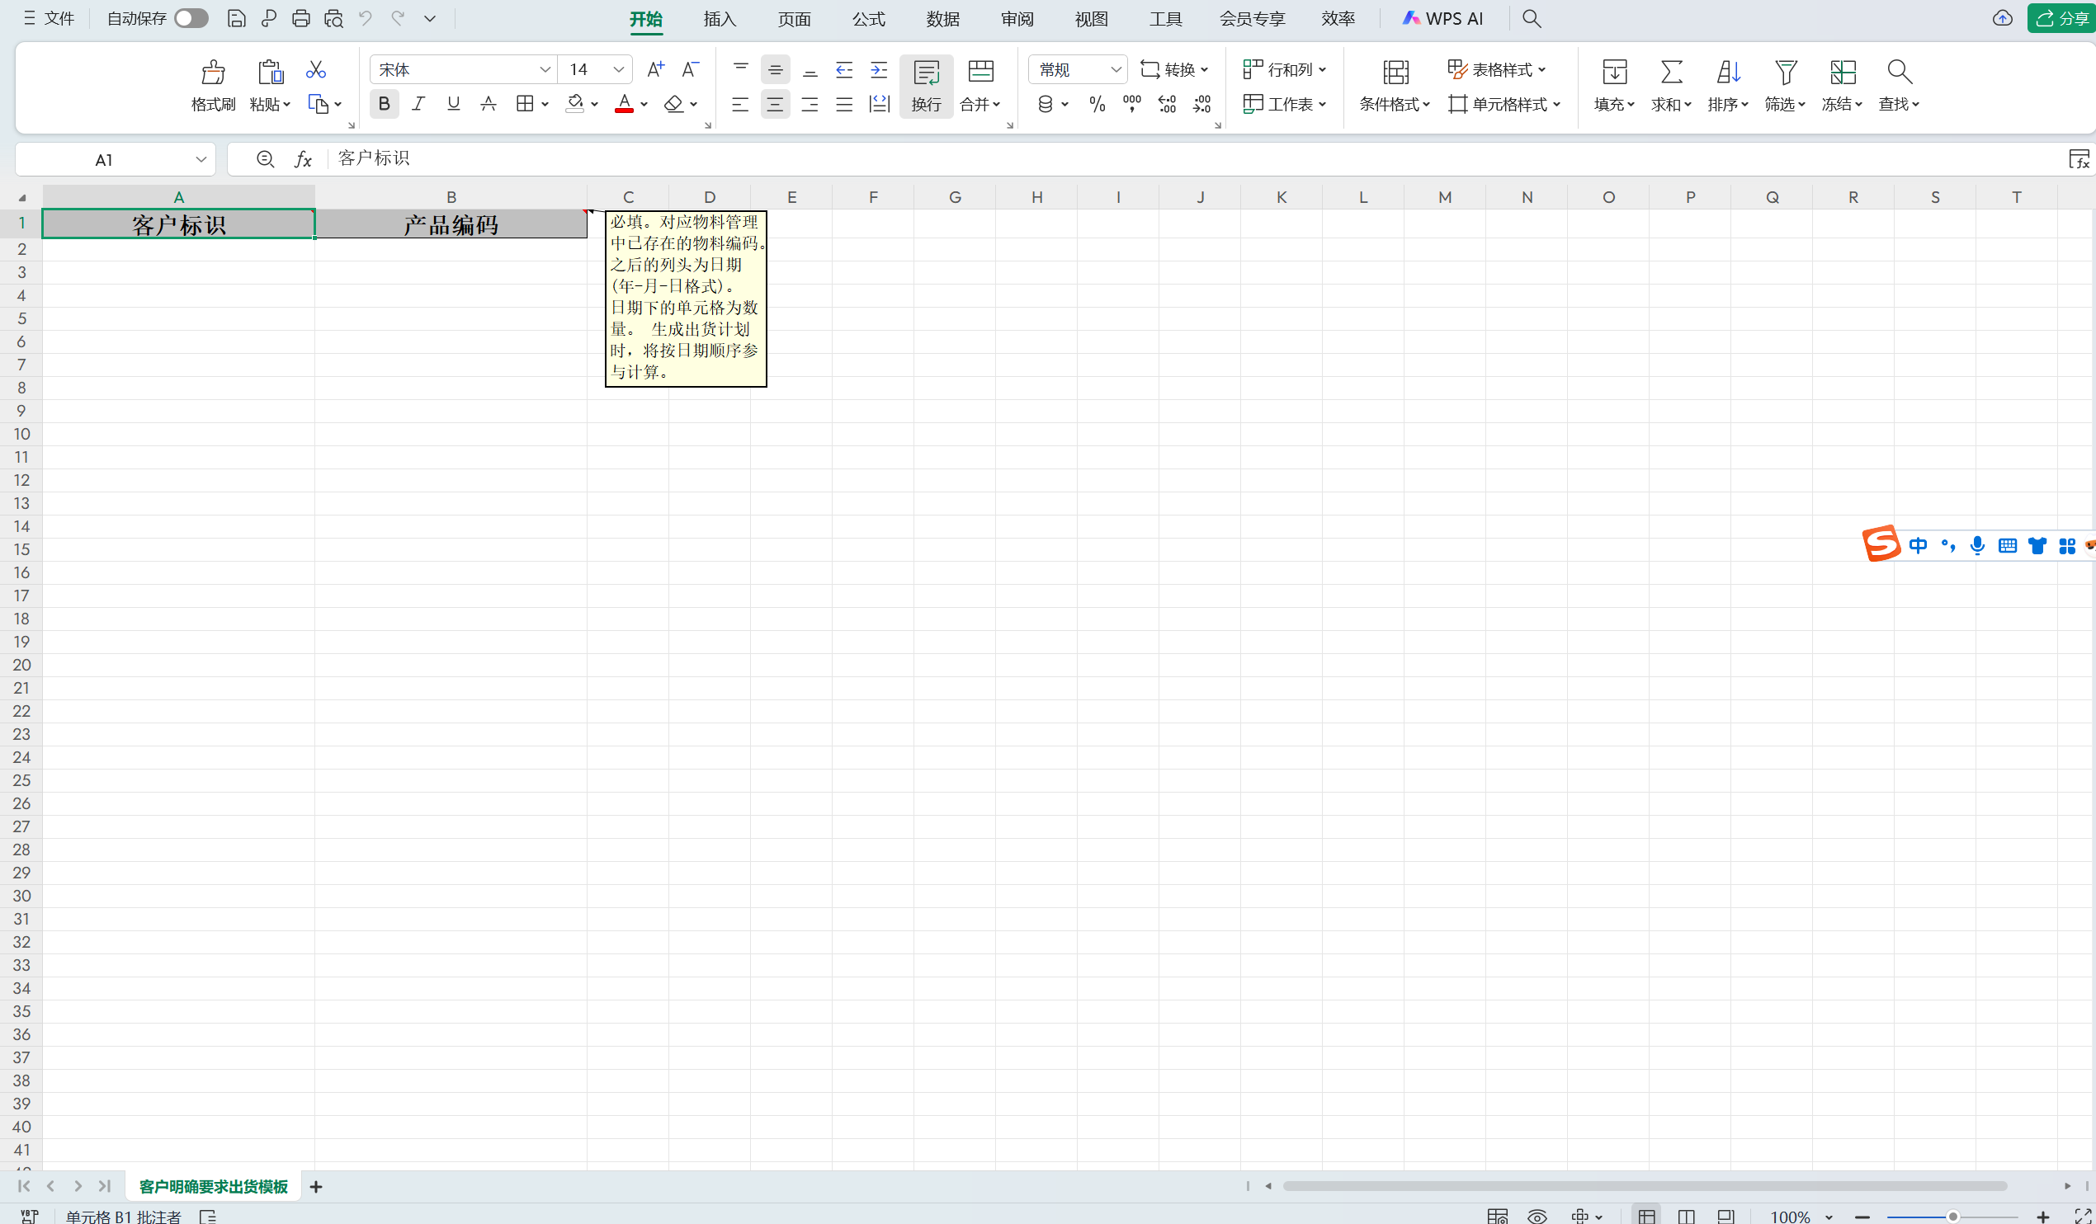
Task: Toggle the AutoSave (自动保存) switch
Action: point(191,18)
